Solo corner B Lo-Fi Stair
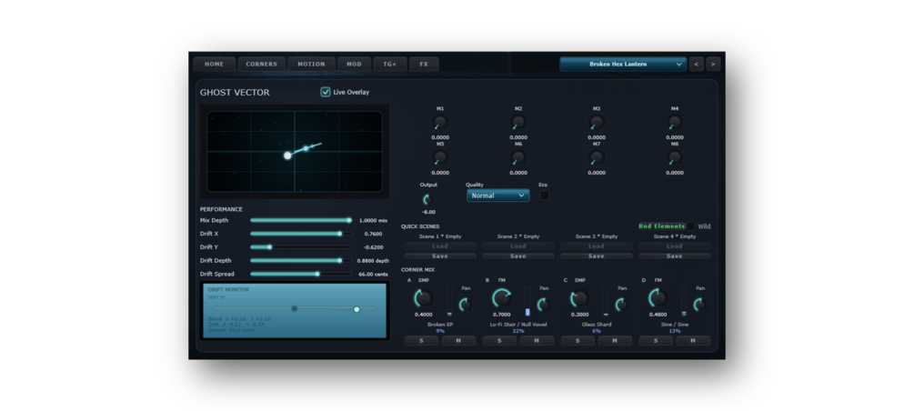This screenshot has height=411, width=914. [499, 340]
